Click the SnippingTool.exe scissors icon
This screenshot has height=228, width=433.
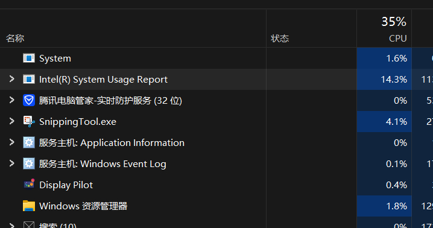click(29, 122)
